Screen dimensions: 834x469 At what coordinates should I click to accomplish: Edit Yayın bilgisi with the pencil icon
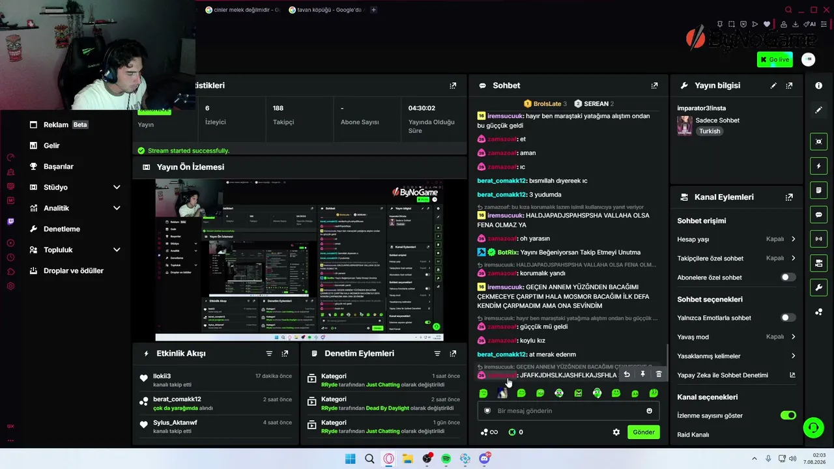pos(773,85)
